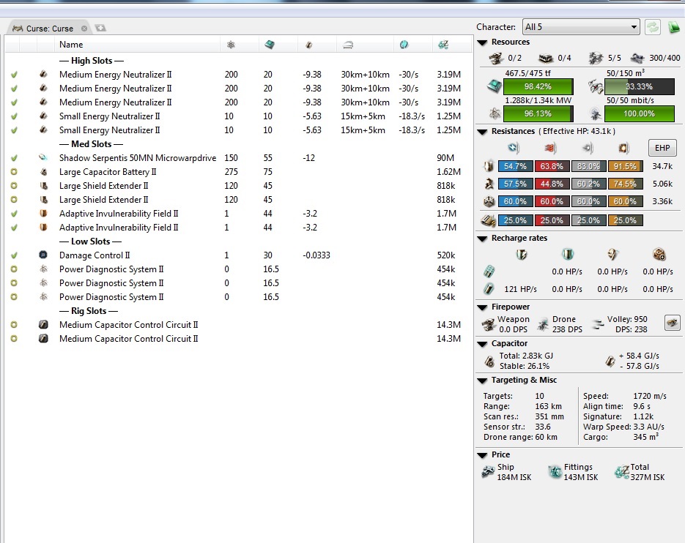Image resolution: width=685 pixels, height=543 pixels.
Task: Toggle state of first Small Energy Neutralizer II
Action: coord(14,116)
